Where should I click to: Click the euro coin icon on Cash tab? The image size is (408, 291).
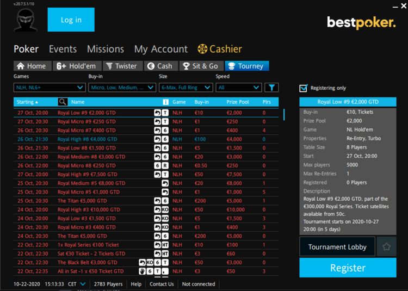click(151, 66)
